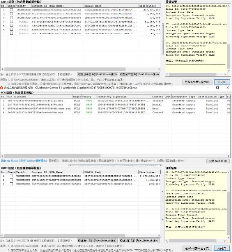Screen dimensions: 232x252
Task: Click the up scroll arrow in the top analysis results panel
Action: (x=228, y=6)
